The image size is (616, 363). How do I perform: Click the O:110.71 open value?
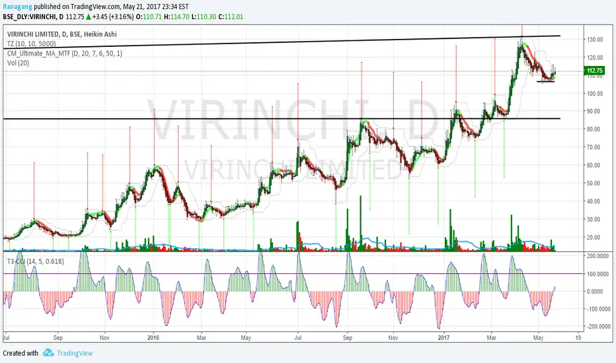[149, 17]
